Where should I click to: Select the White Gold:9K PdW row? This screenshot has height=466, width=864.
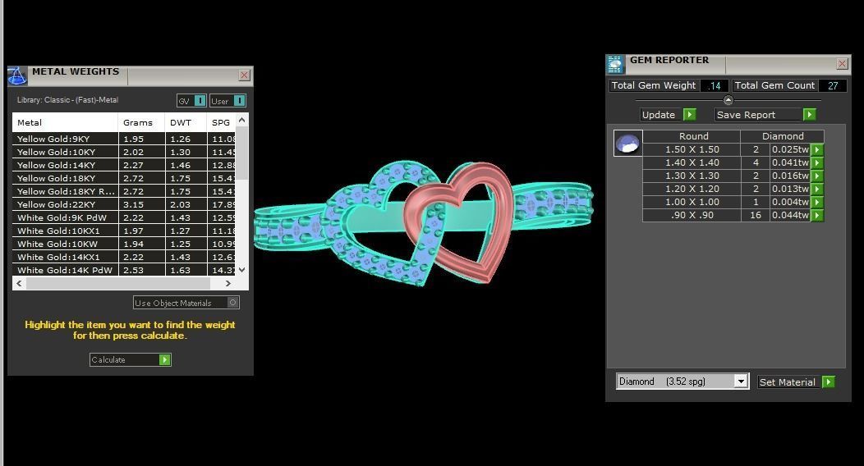click(124, 218)
